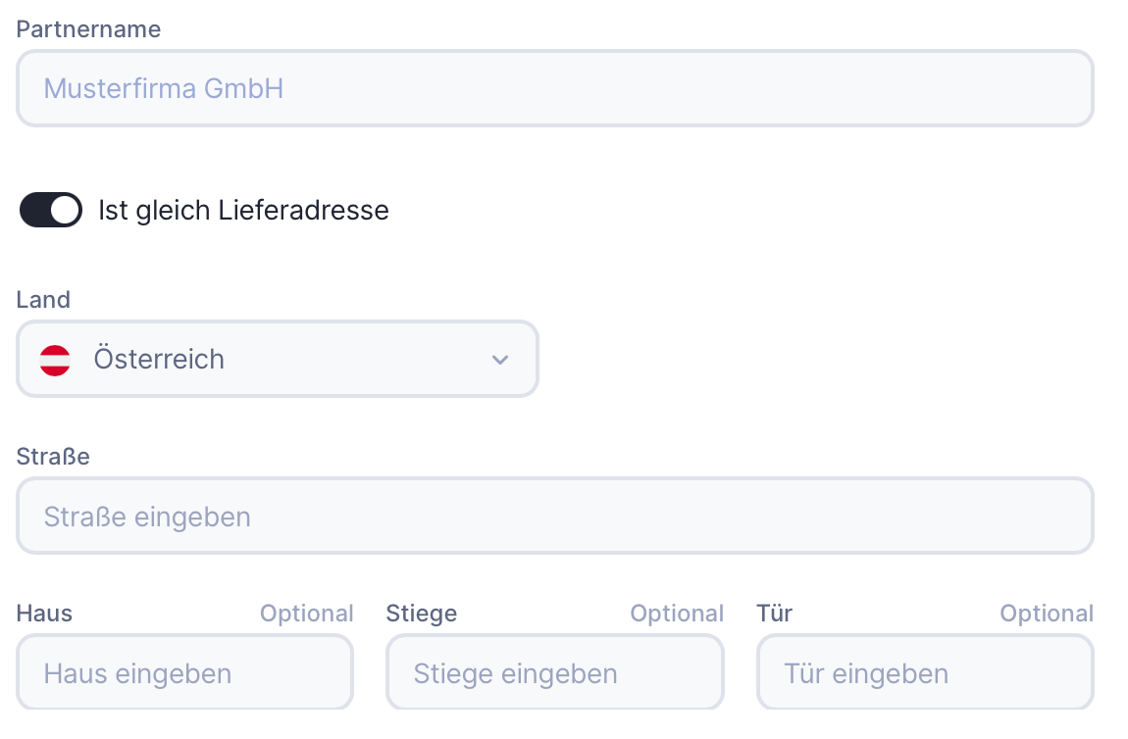Focus the Haus eingeben input
Image resolution: width=1128 pixels, height=739 pixels.
click(x=184, y=673)
